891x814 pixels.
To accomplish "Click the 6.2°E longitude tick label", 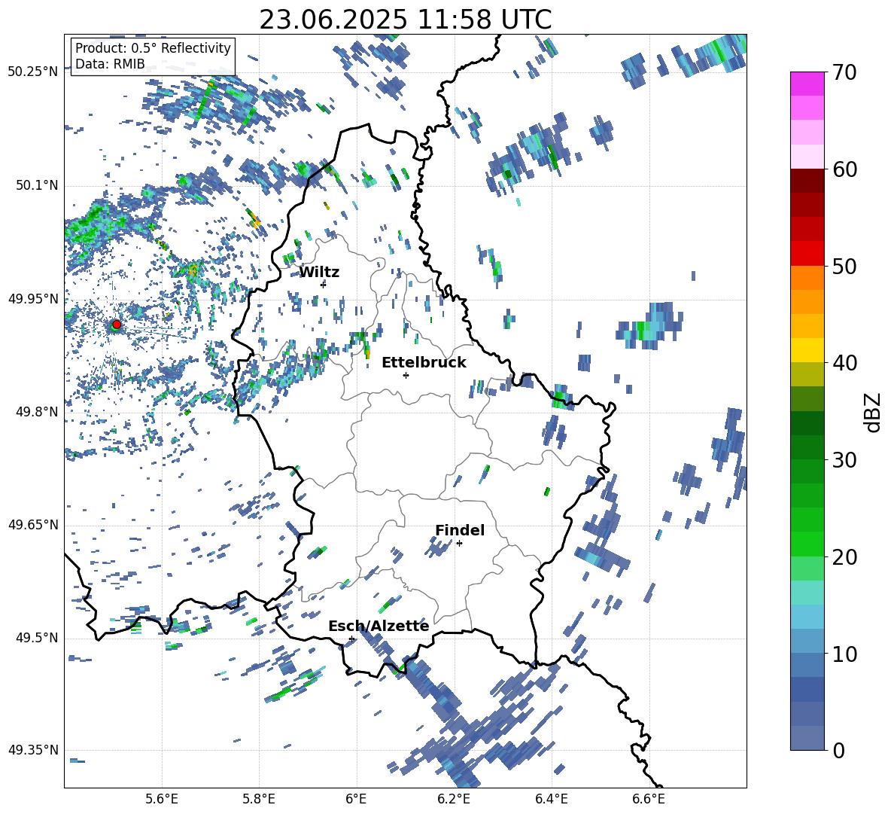I will point(454,799).
